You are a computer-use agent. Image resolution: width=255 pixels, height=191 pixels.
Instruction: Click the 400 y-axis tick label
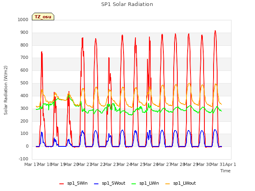[24, 95]
